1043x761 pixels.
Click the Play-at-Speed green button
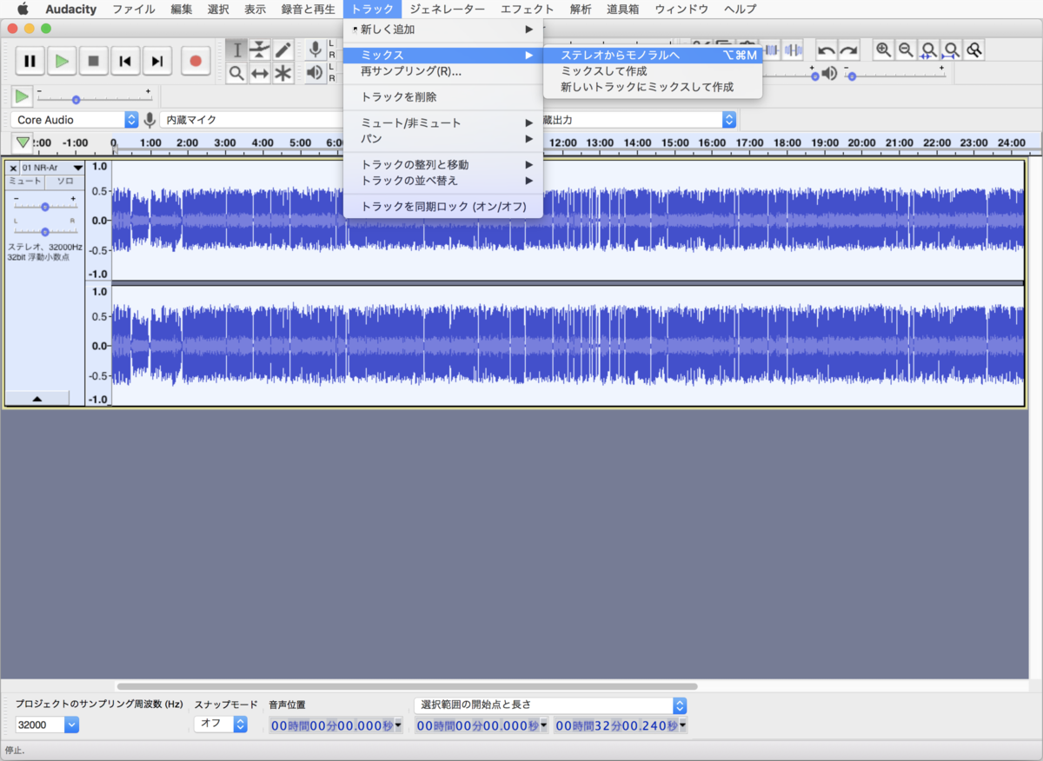(x=22, y=96)
